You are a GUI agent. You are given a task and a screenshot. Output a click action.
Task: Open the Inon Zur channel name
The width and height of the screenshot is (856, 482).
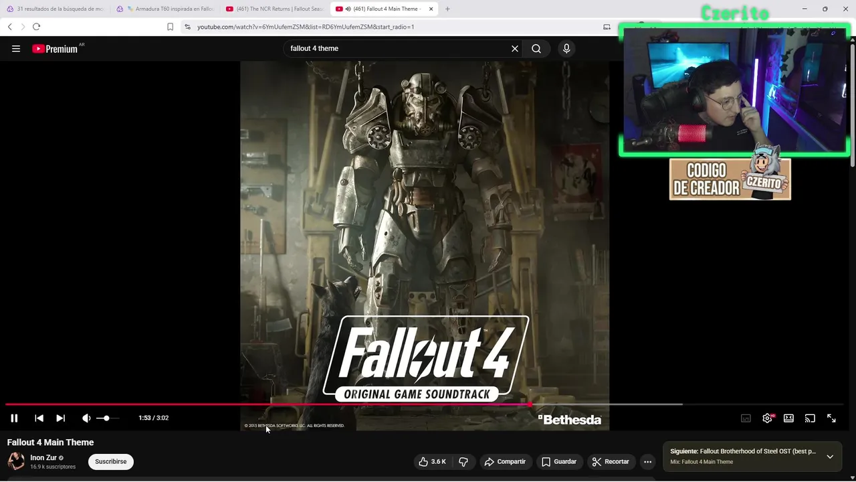pos(43,458)
